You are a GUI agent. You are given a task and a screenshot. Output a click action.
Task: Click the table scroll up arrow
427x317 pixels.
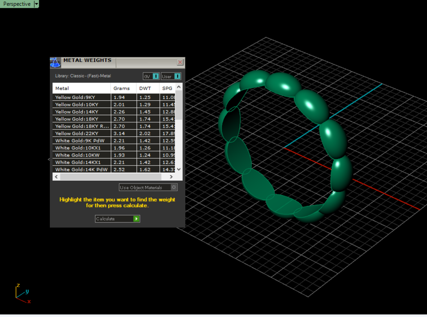(179, 87)
